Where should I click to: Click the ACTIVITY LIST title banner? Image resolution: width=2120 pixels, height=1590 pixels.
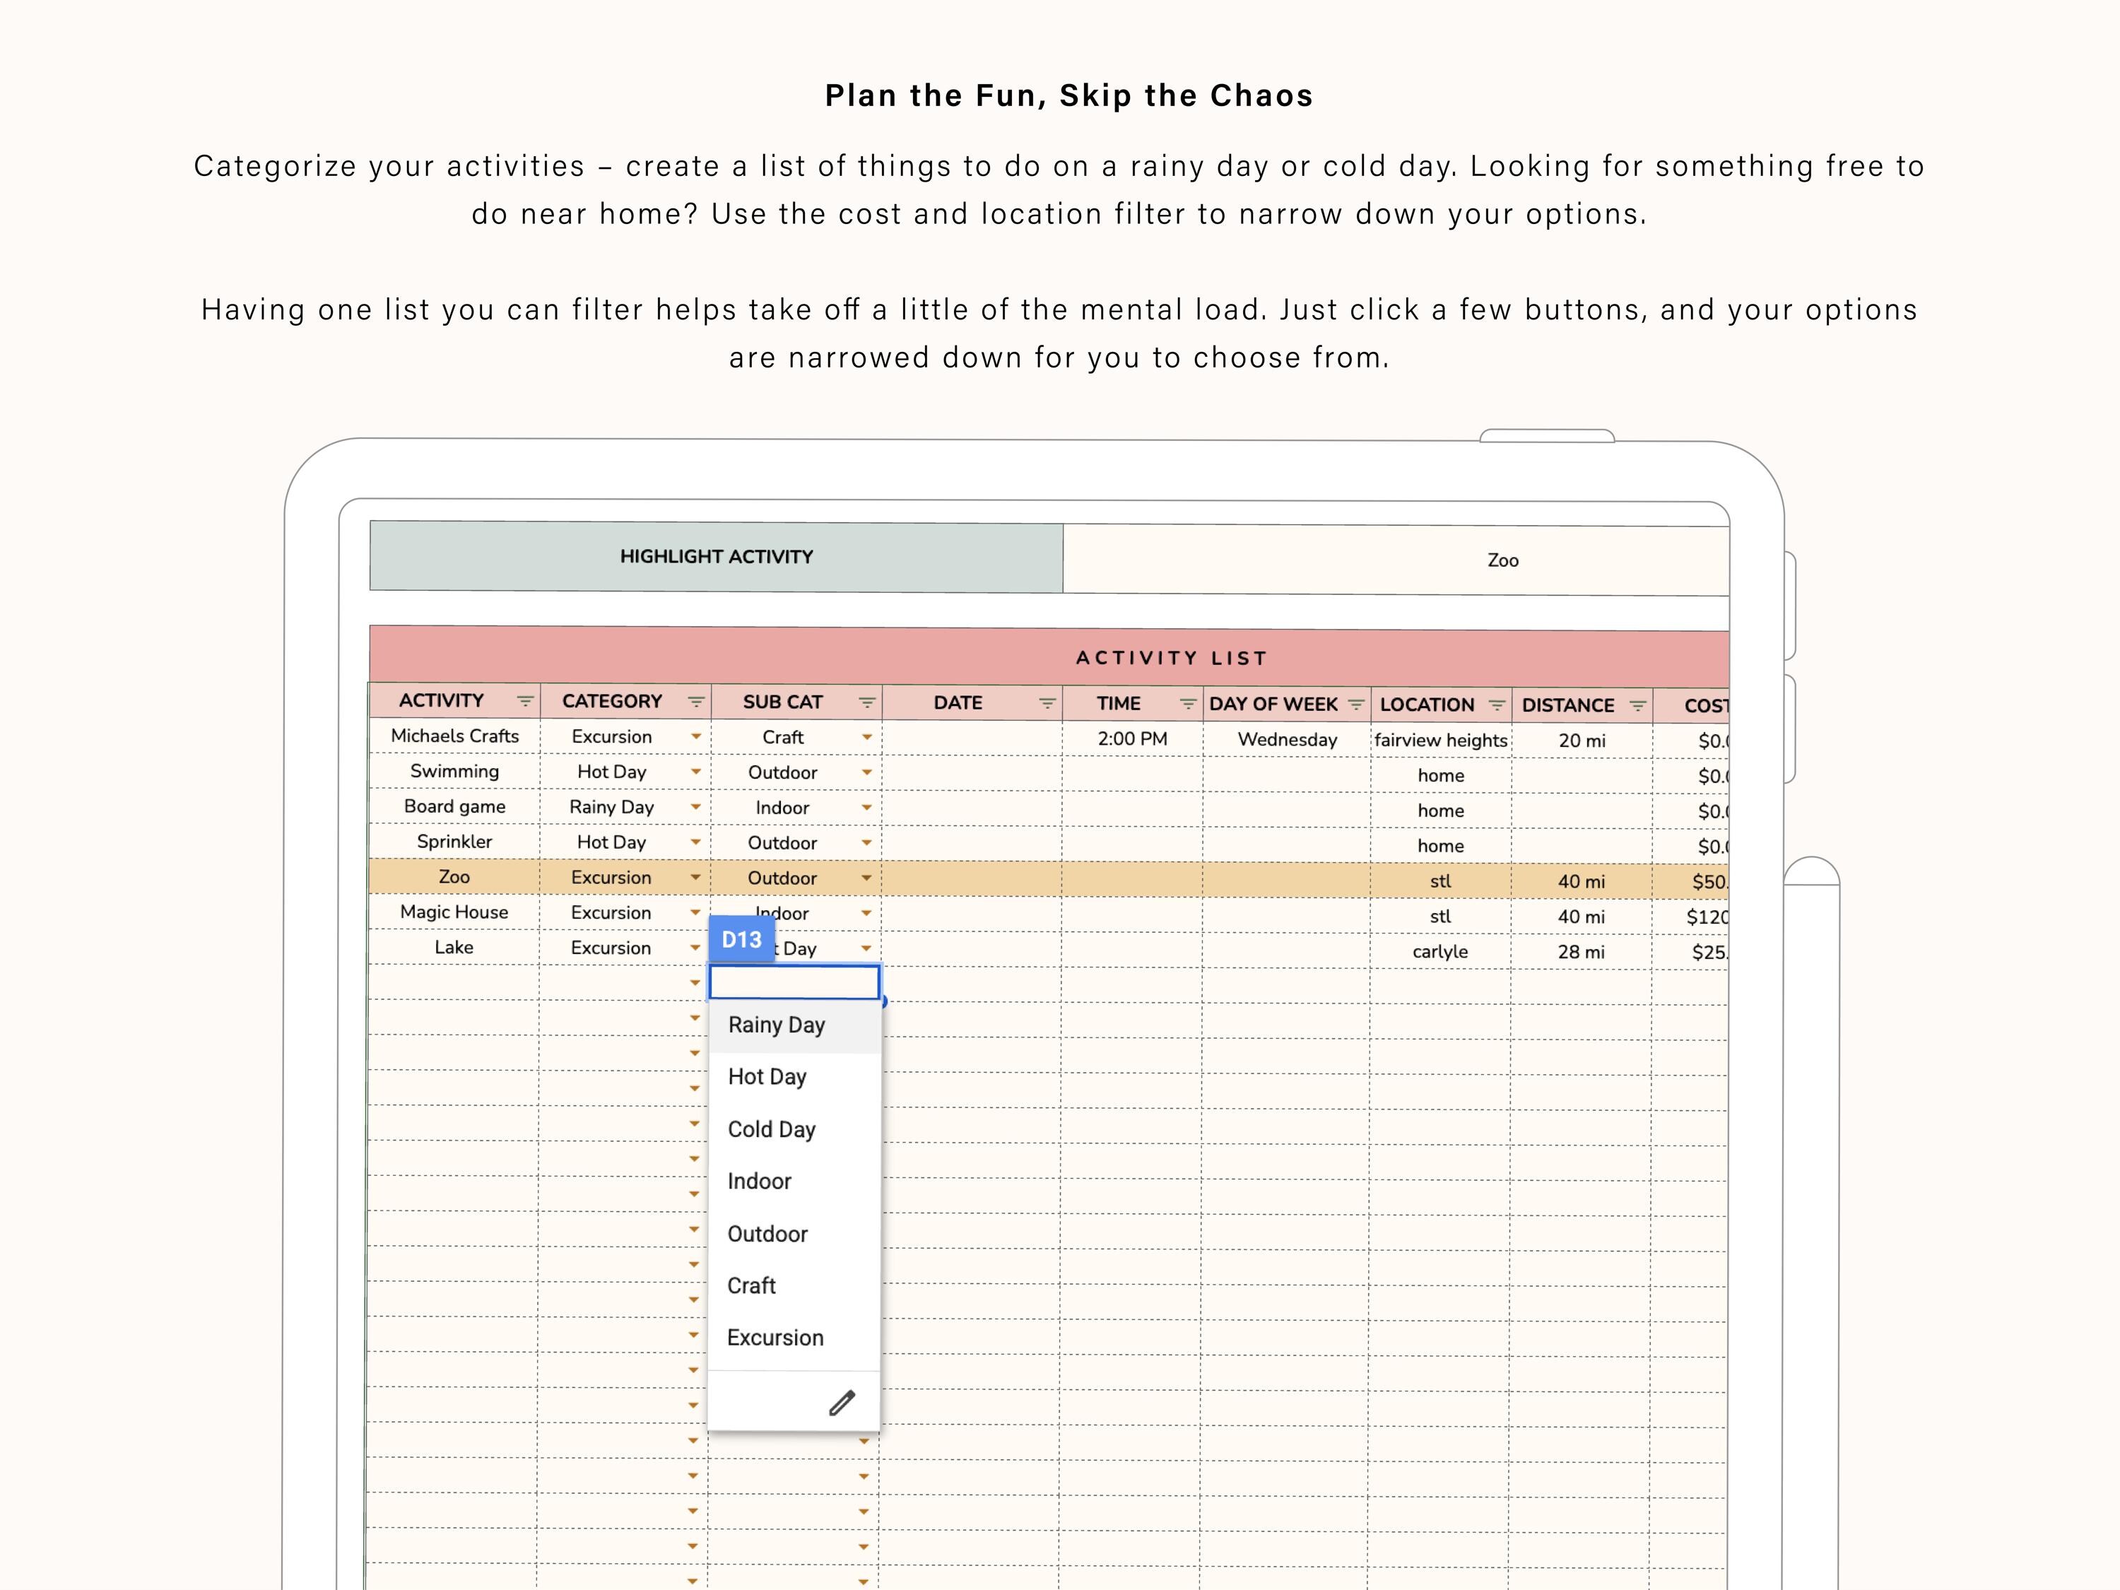point(1049,656)
